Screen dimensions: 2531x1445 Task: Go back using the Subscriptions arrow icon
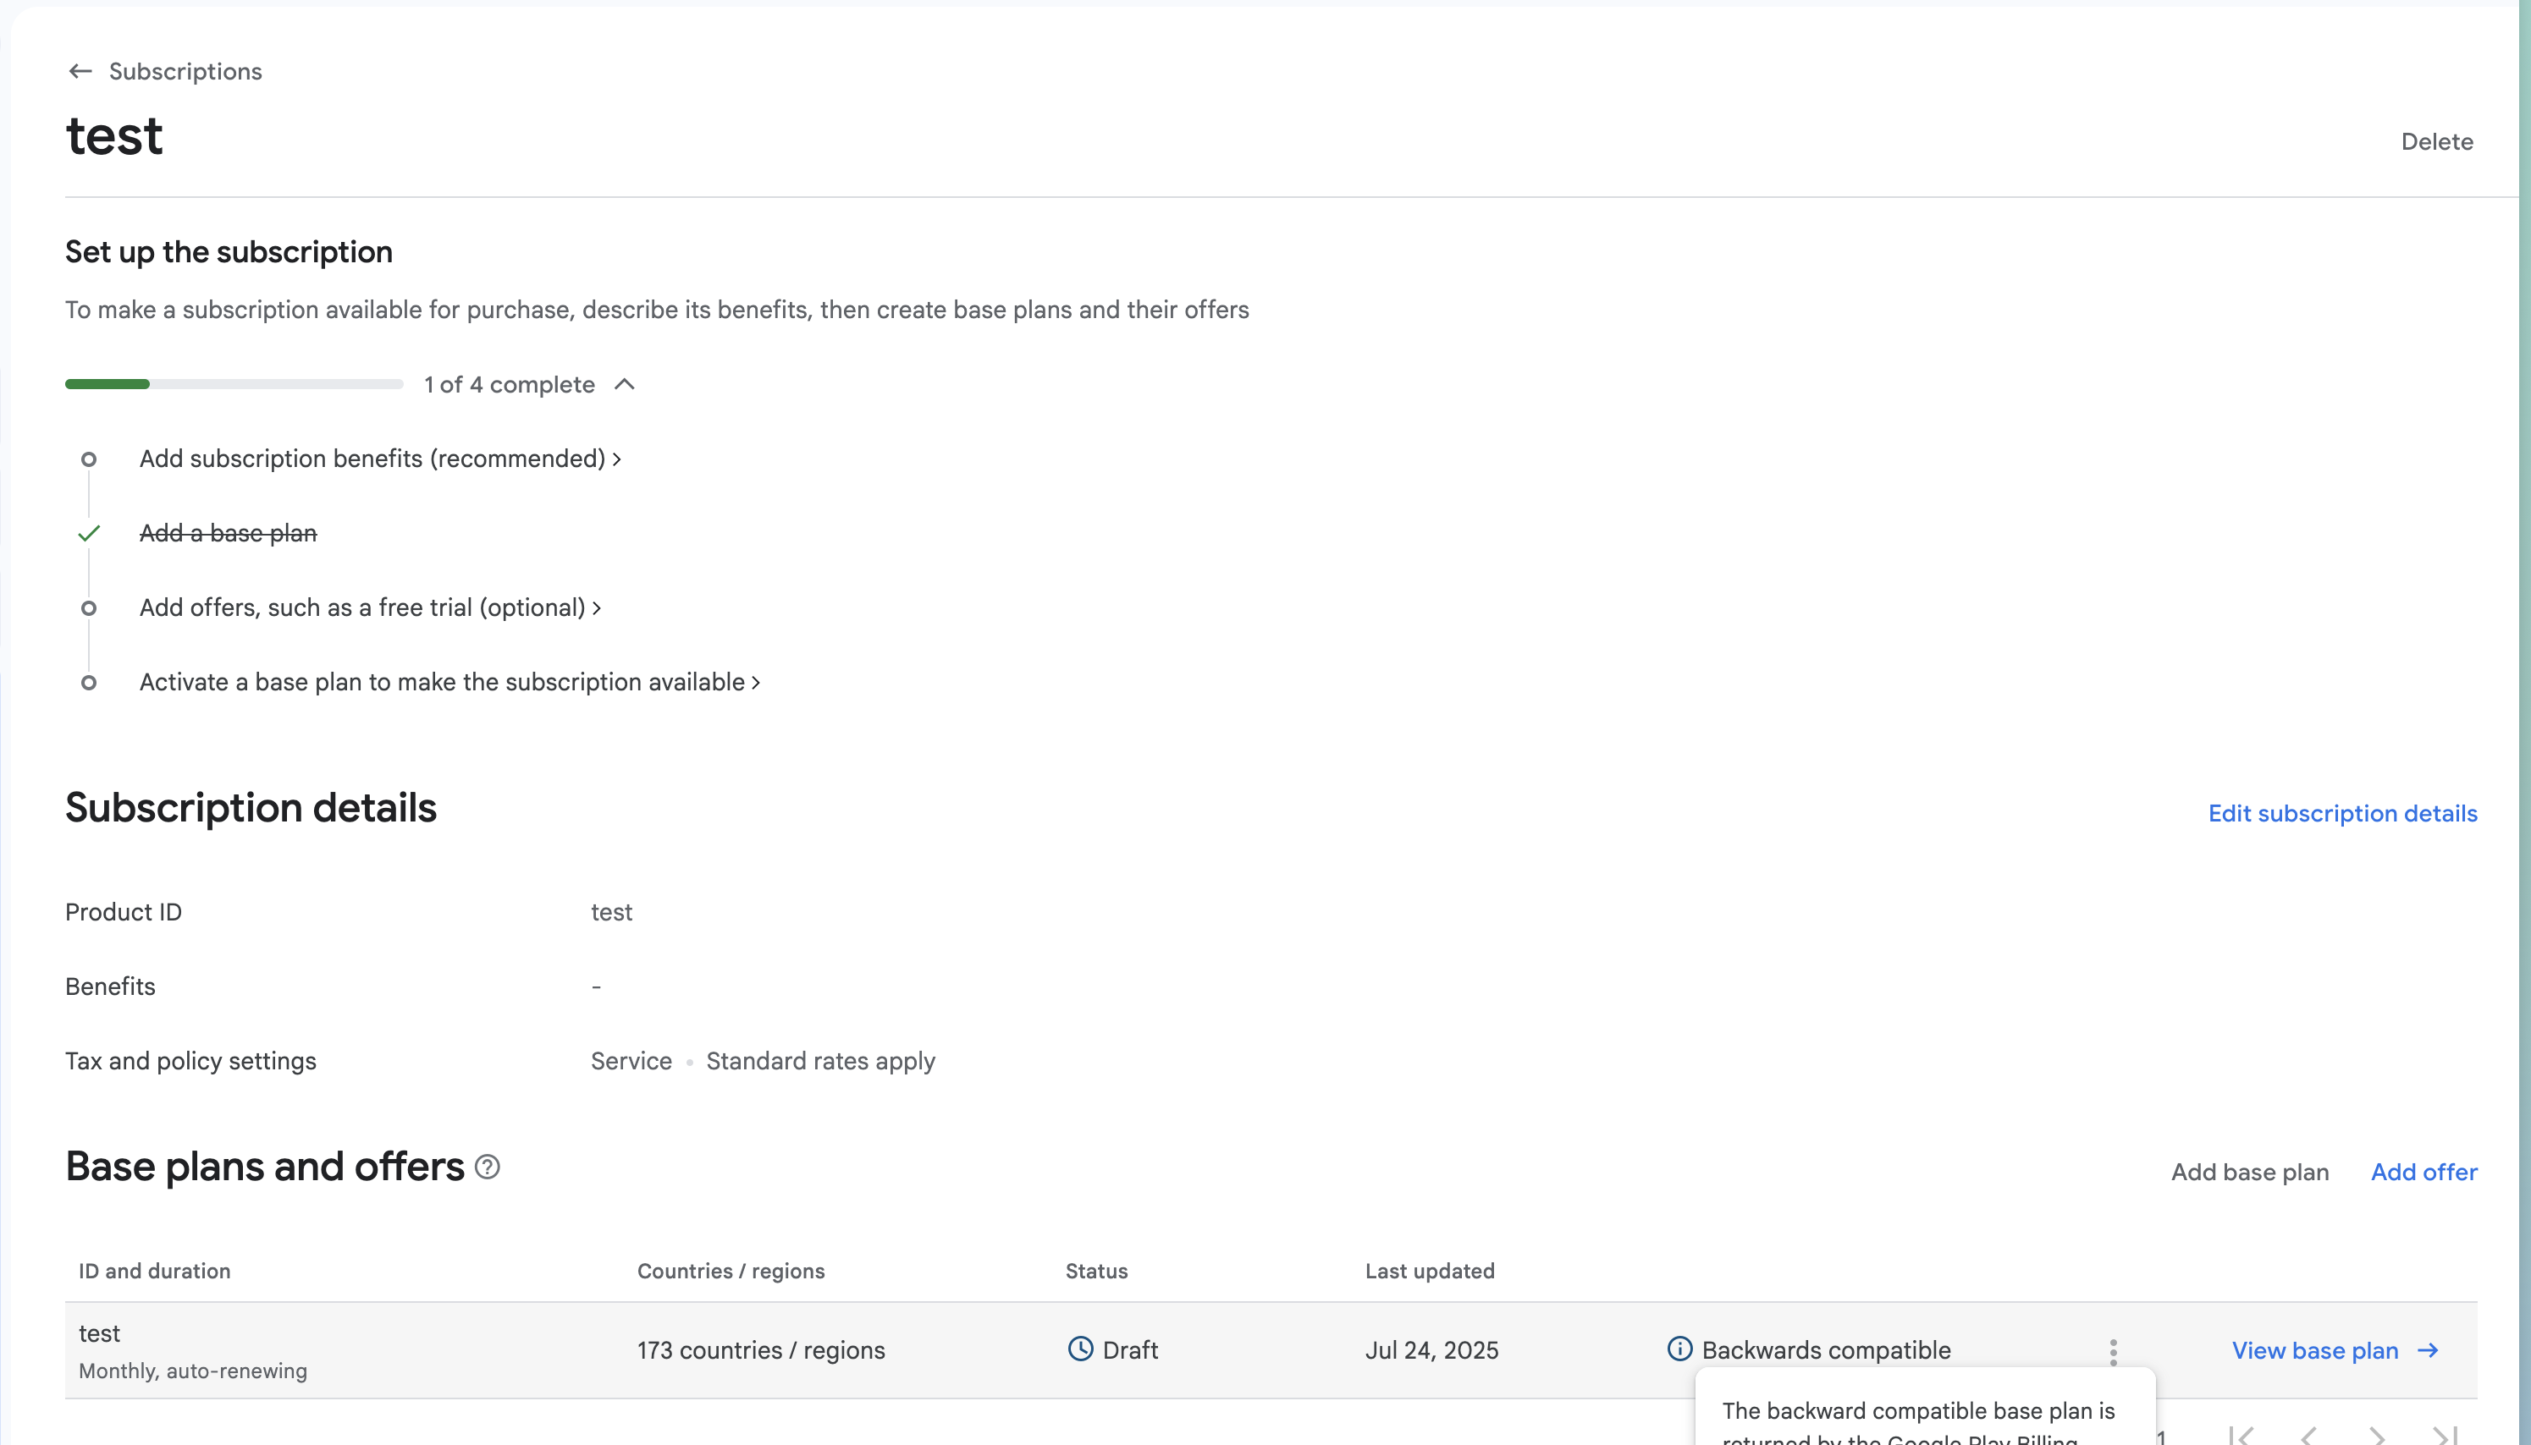80,71
